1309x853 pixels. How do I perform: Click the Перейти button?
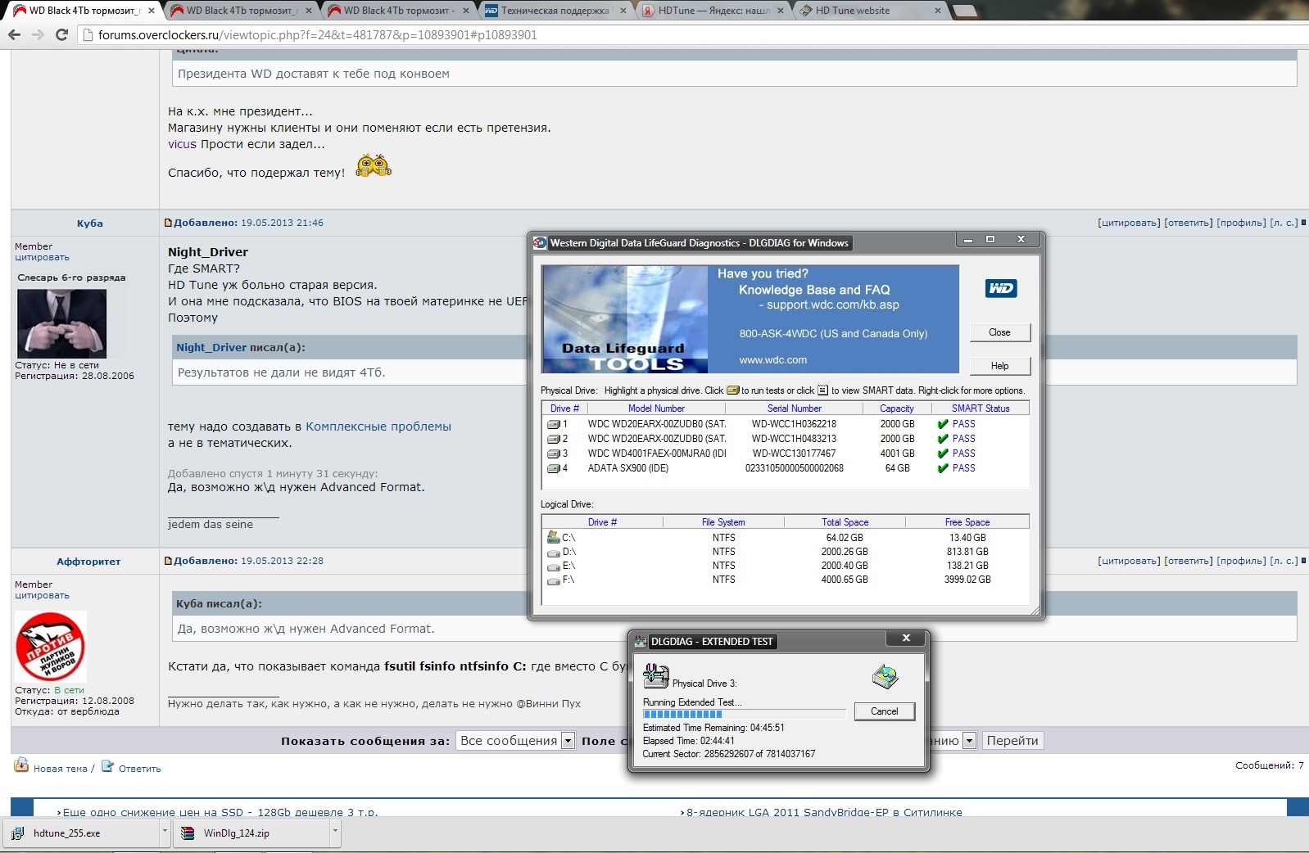pyautogui.click(x=1012, y=741)
